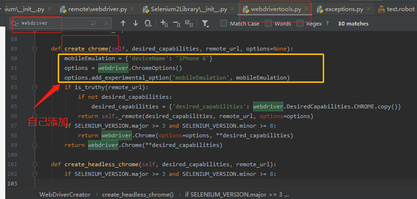This screenshot has width=417, height=199.
Task: Click the WebDriverCreator breadcrumb
Action: (x=65, y=195)
